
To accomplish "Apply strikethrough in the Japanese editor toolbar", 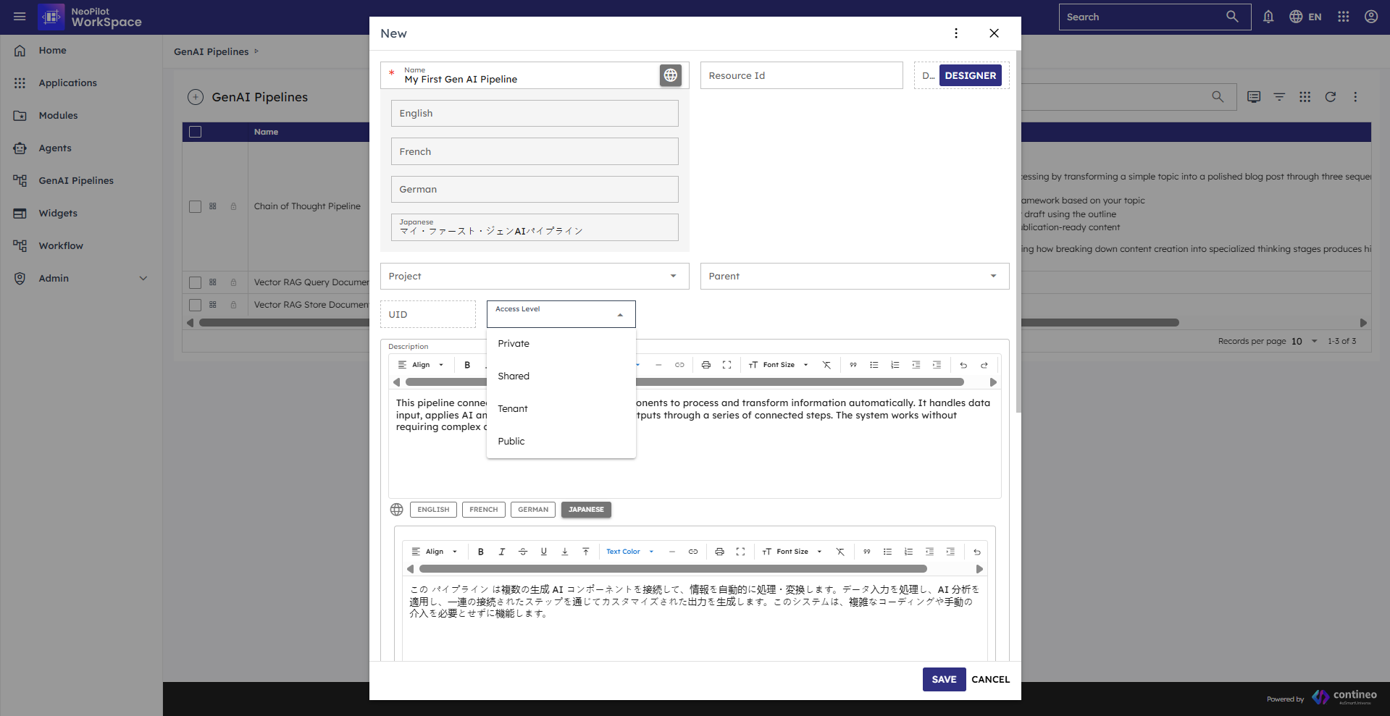I will pos(522,552).
